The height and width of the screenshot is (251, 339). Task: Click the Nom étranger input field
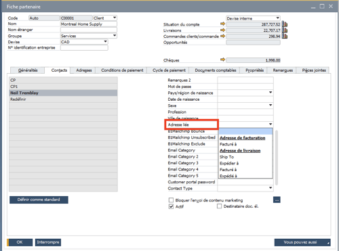point(89,30)
